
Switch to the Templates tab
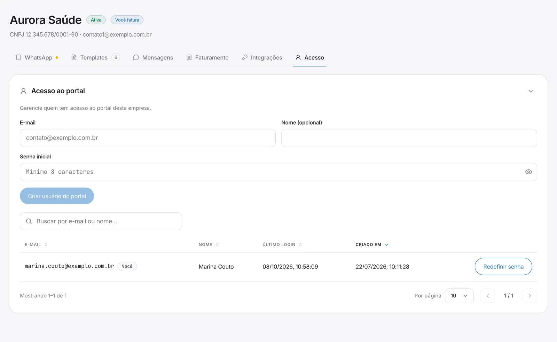point(95,57)
